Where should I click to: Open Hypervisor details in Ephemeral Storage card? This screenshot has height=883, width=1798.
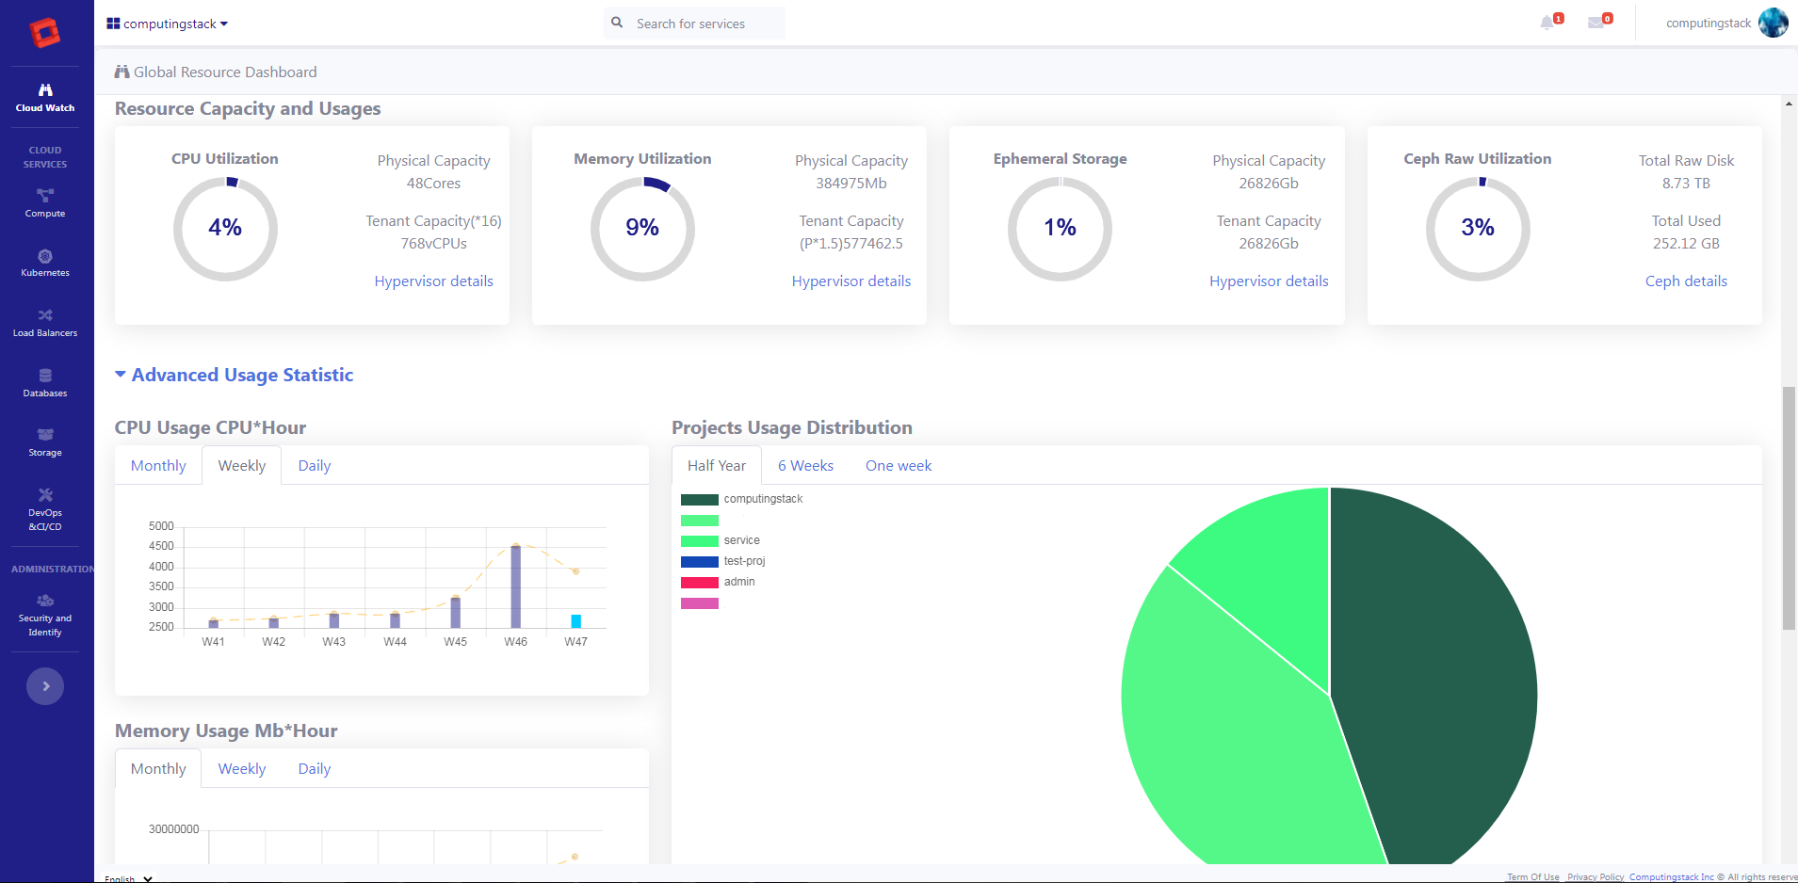[x=1269, y=281]
